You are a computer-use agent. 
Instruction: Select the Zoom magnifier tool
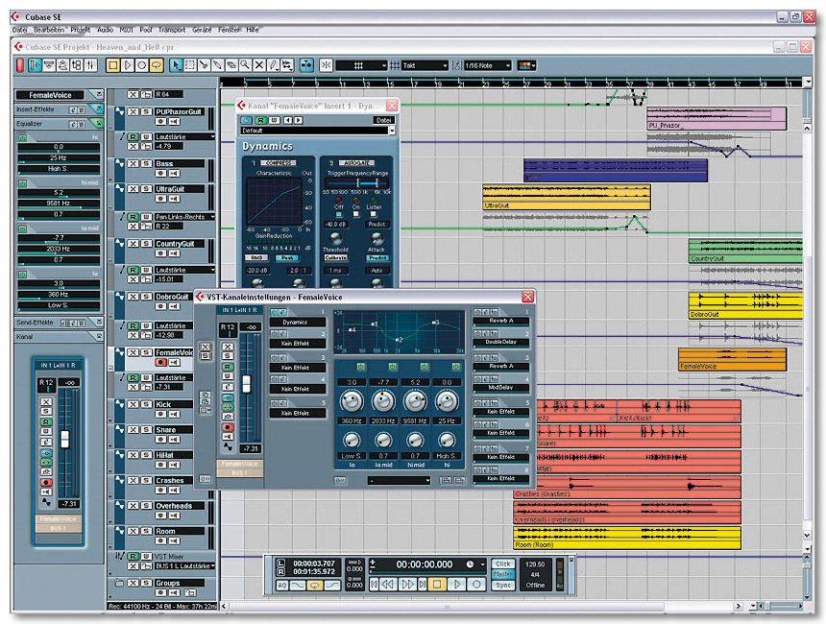click(245, 65)
